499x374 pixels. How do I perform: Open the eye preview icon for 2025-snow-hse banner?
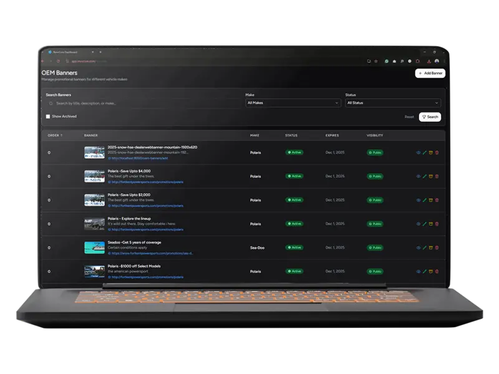coord(418,152)
